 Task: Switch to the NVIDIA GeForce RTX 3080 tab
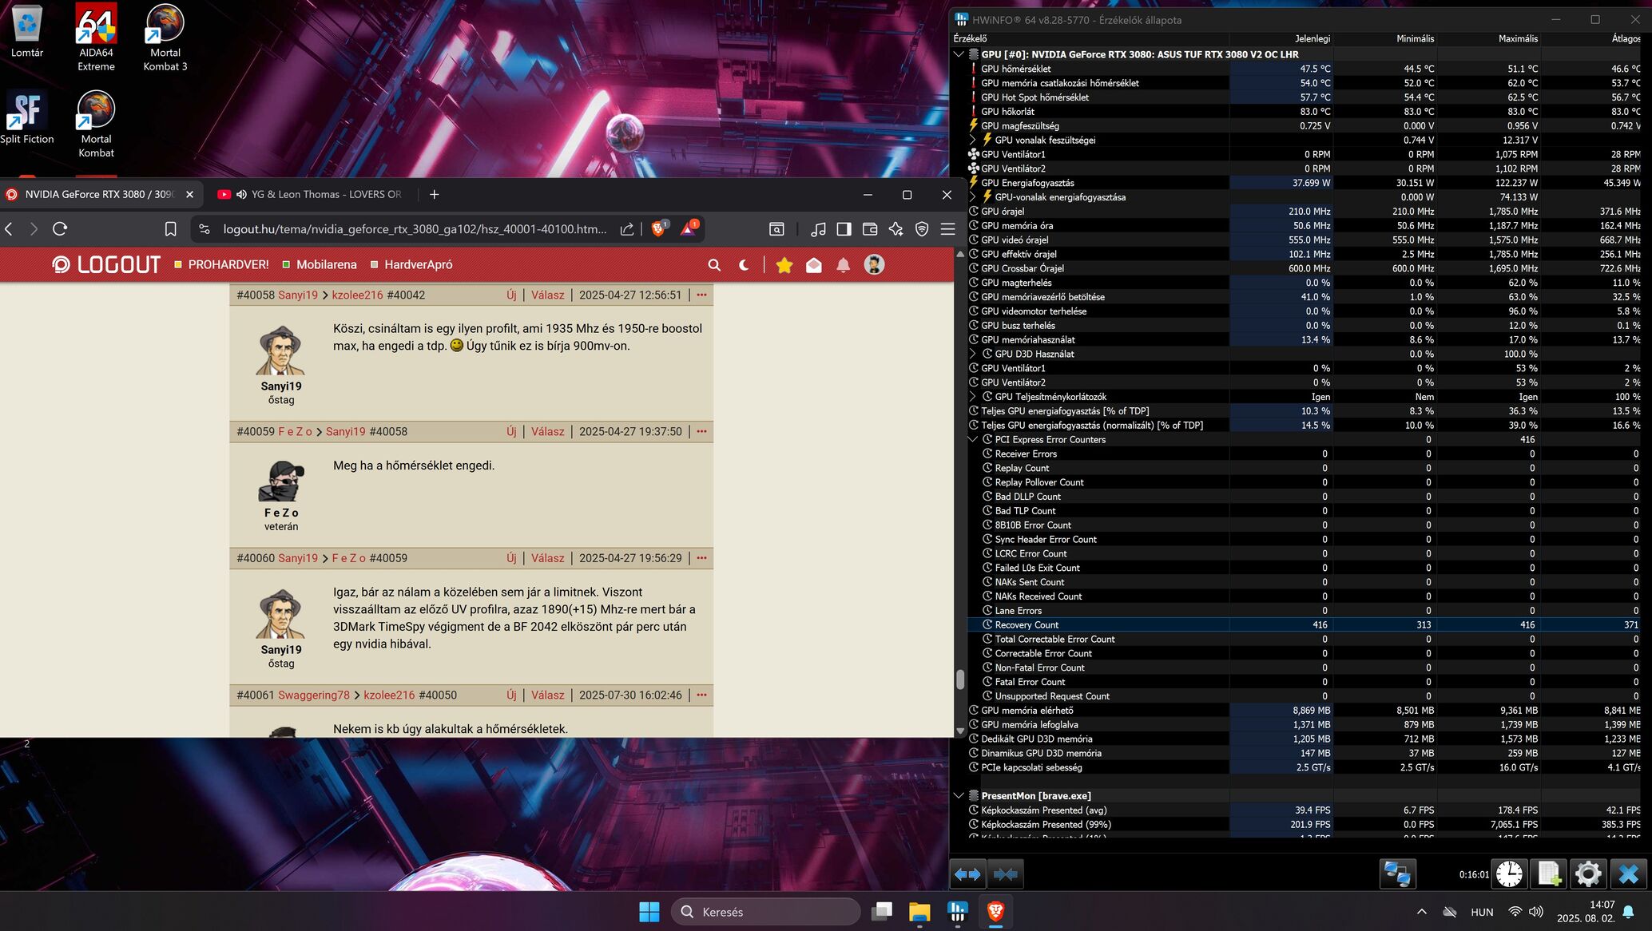click(x=100, y=195)
